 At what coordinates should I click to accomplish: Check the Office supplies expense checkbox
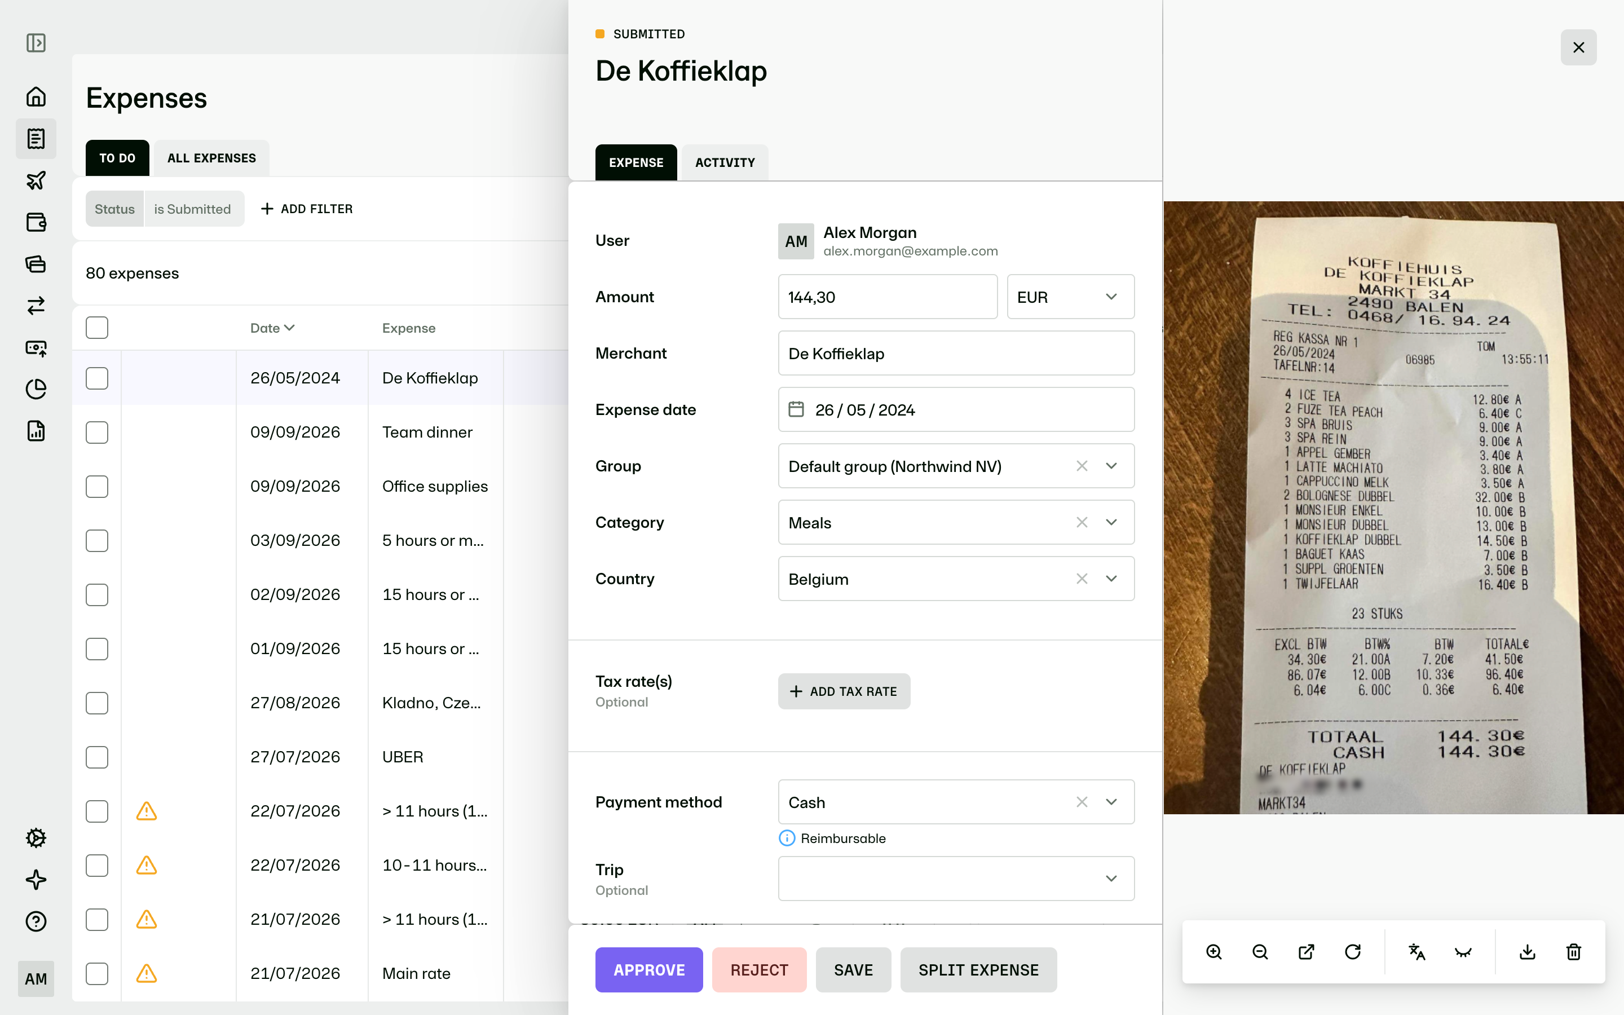click(96, 487)
